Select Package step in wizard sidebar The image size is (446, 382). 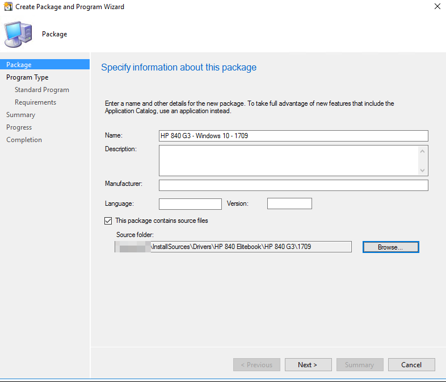tap(19, 65)
